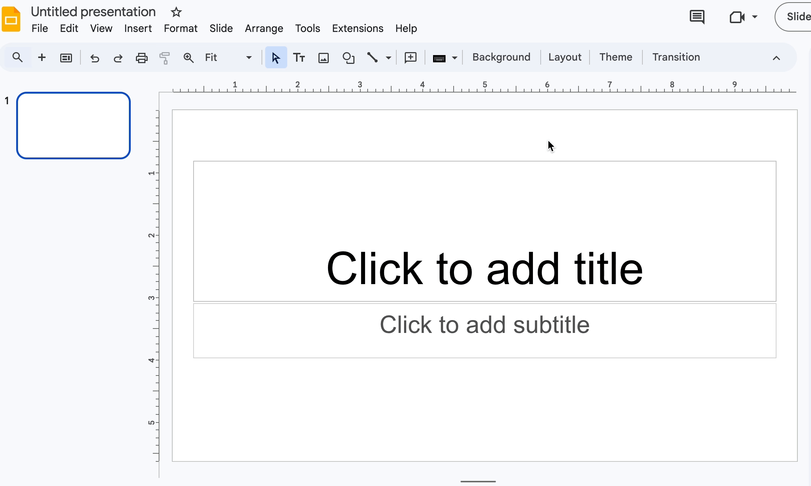Activate the select arrow cursor tool
The image size is (811, 486).
[x=276, y=58]
